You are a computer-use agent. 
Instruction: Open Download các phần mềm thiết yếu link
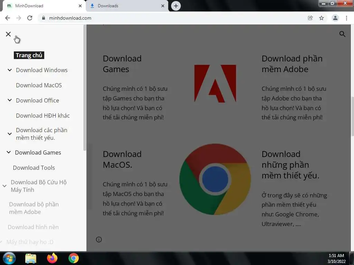coord(41,134)
